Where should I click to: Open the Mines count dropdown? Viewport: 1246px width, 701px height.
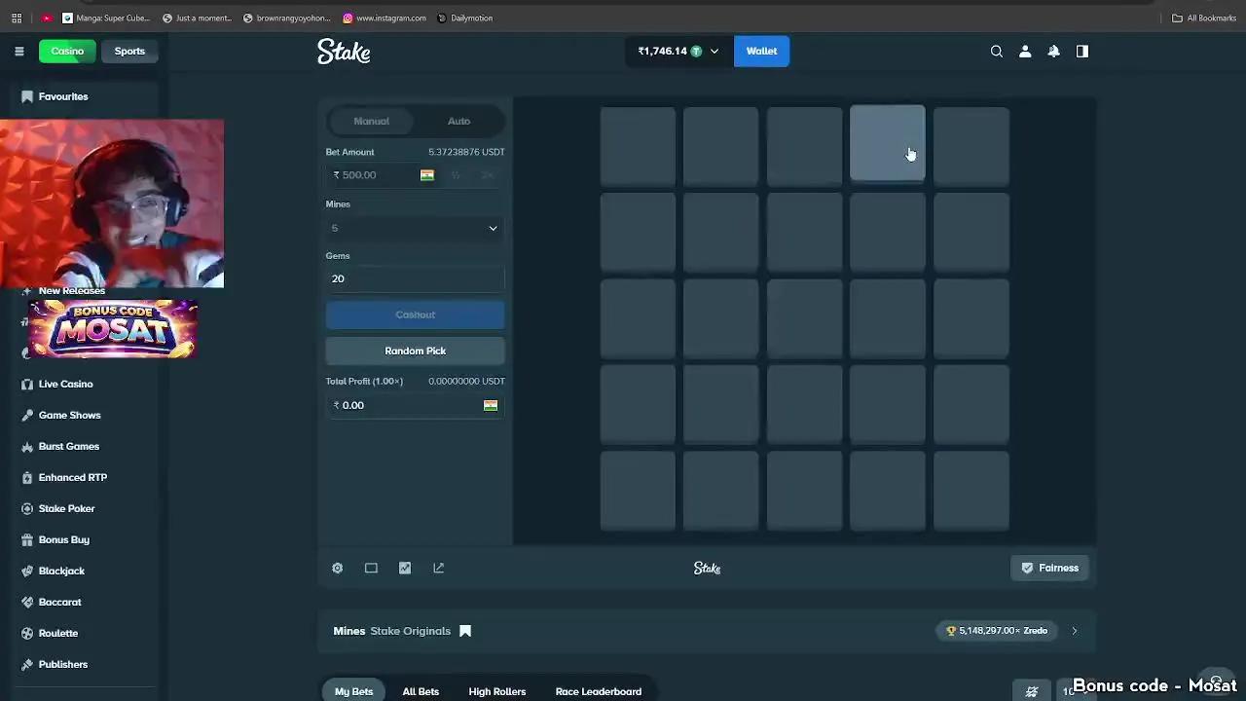(415, 228)
